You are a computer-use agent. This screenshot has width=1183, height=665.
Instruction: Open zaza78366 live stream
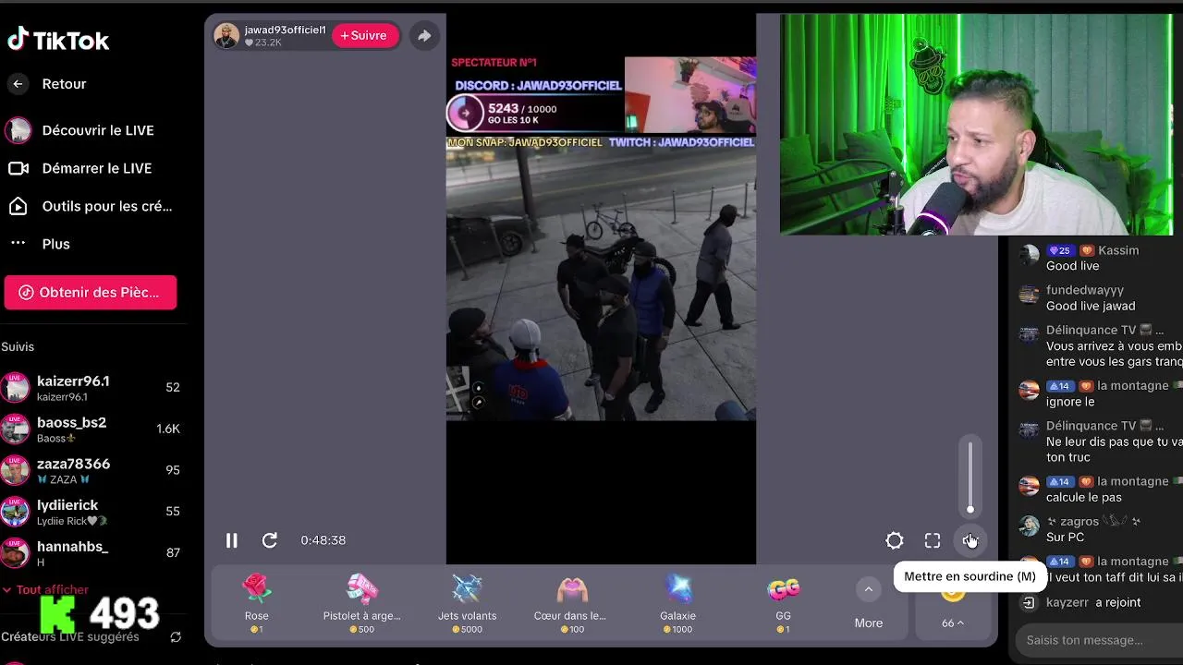92,470
